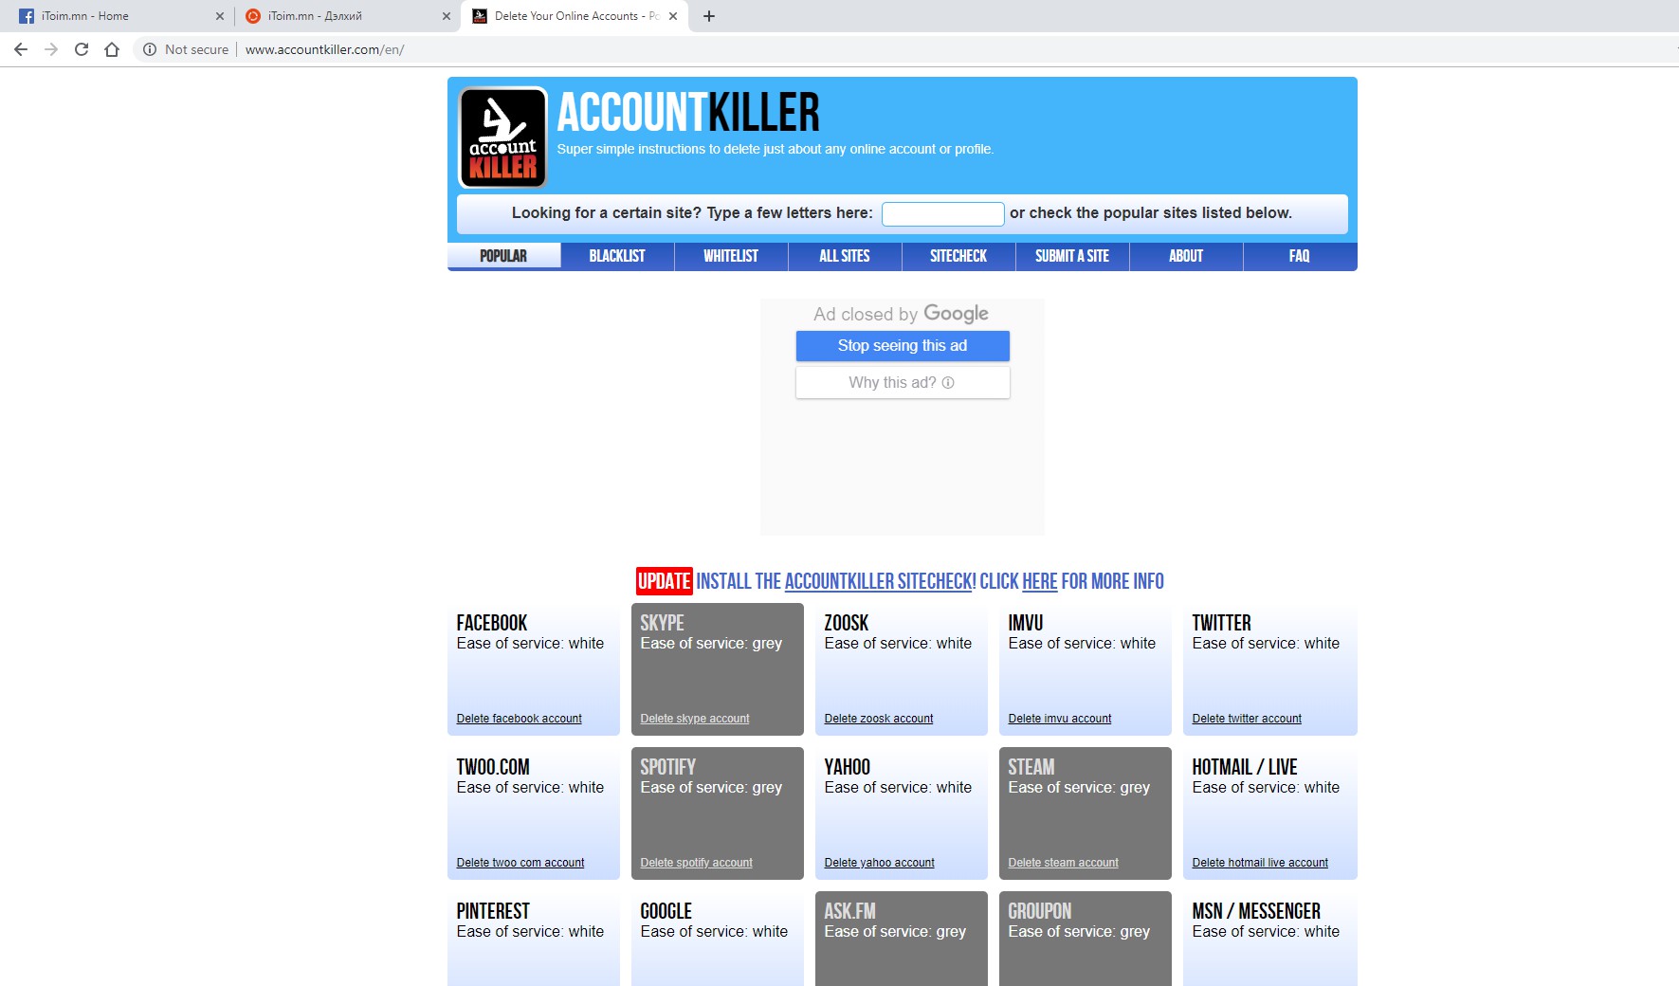The height and width of the screenshot is (986, 1679).
Task: Open the Submit a Site menu tab
Action: pos(1072,256)
